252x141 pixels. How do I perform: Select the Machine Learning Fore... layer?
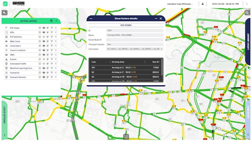pyautogui.click(x=22, y=68)
